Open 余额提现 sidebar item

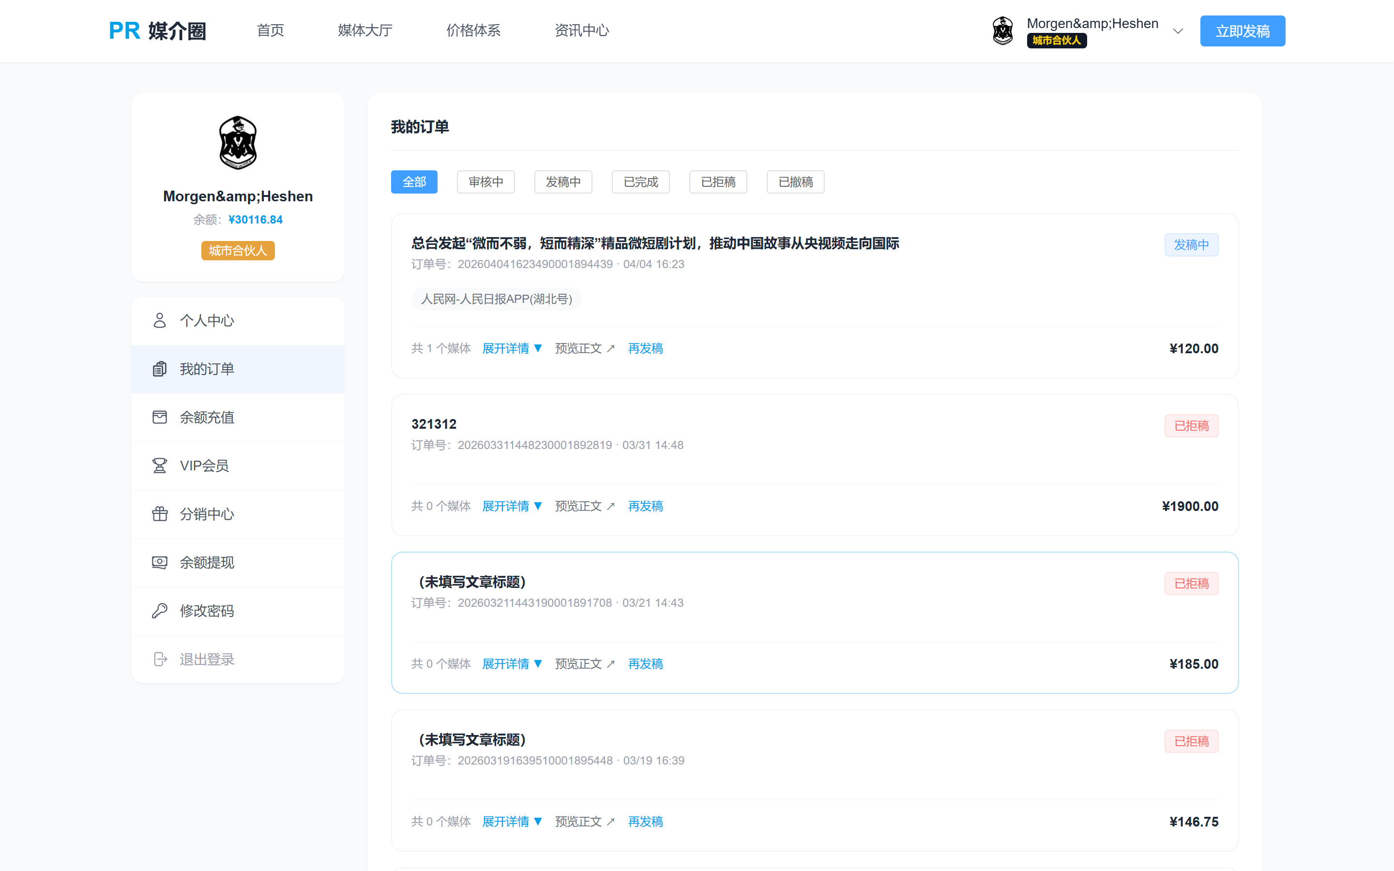tap(238, 562)
